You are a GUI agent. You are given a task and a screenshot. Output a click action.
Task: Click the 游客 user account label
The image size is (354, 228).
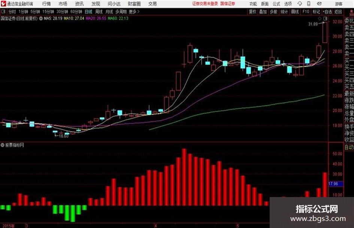[339, 4]
